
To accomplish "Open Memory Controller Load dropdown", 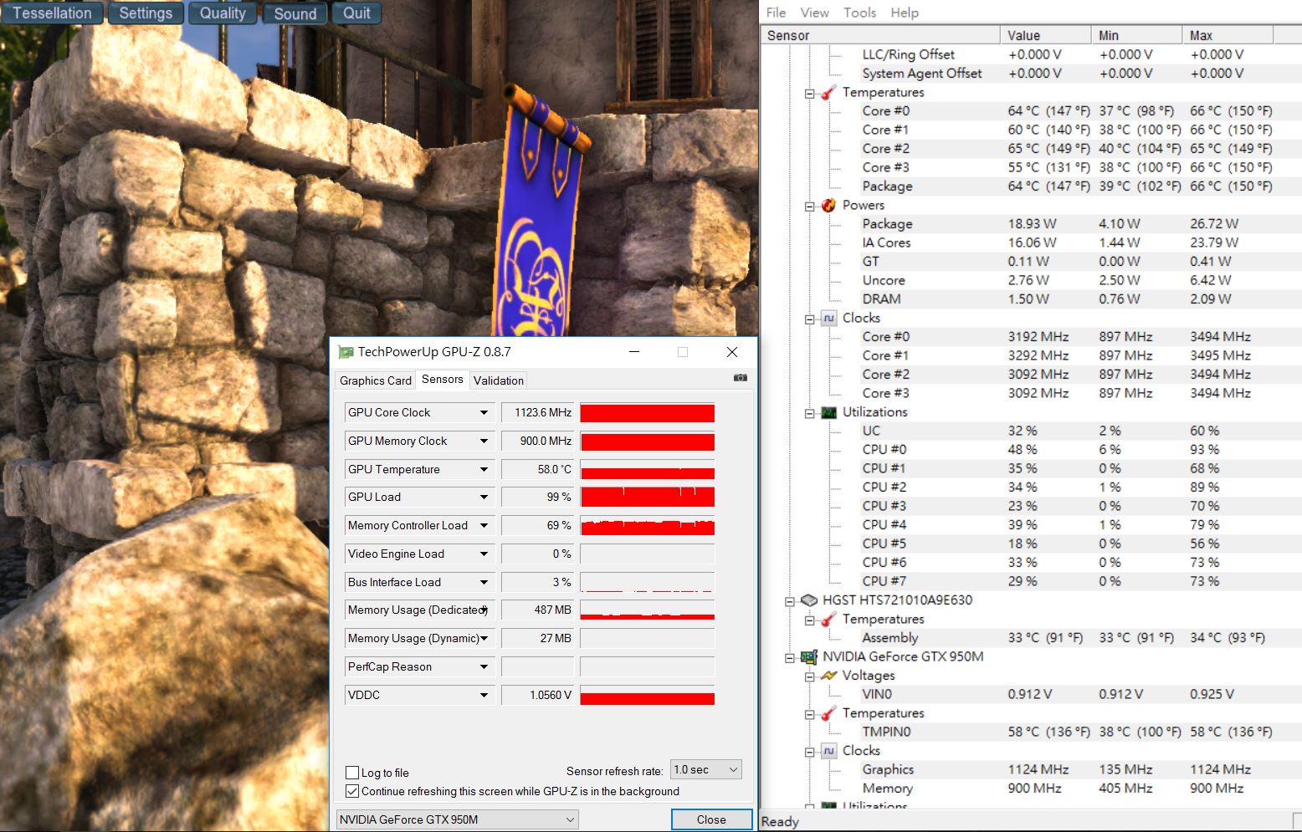I will click(484, 526).
